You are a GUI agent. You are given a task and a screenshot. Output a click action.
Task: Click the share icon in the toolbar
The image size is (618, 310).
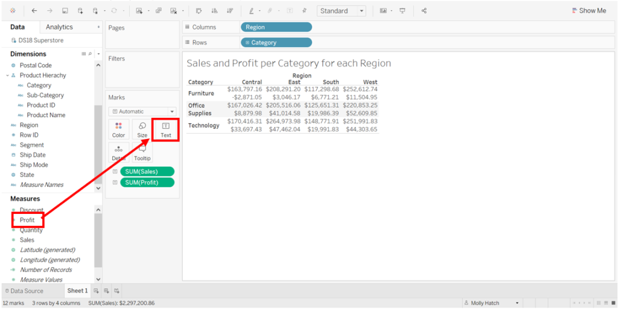click(x=424, y=11)
